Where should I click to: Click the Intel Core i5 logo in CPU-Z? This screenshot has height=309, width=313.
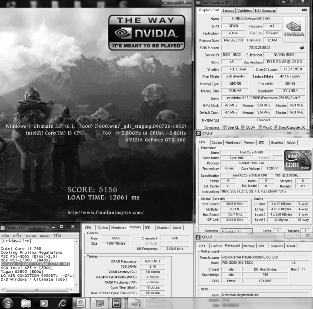tap(297, 160)
